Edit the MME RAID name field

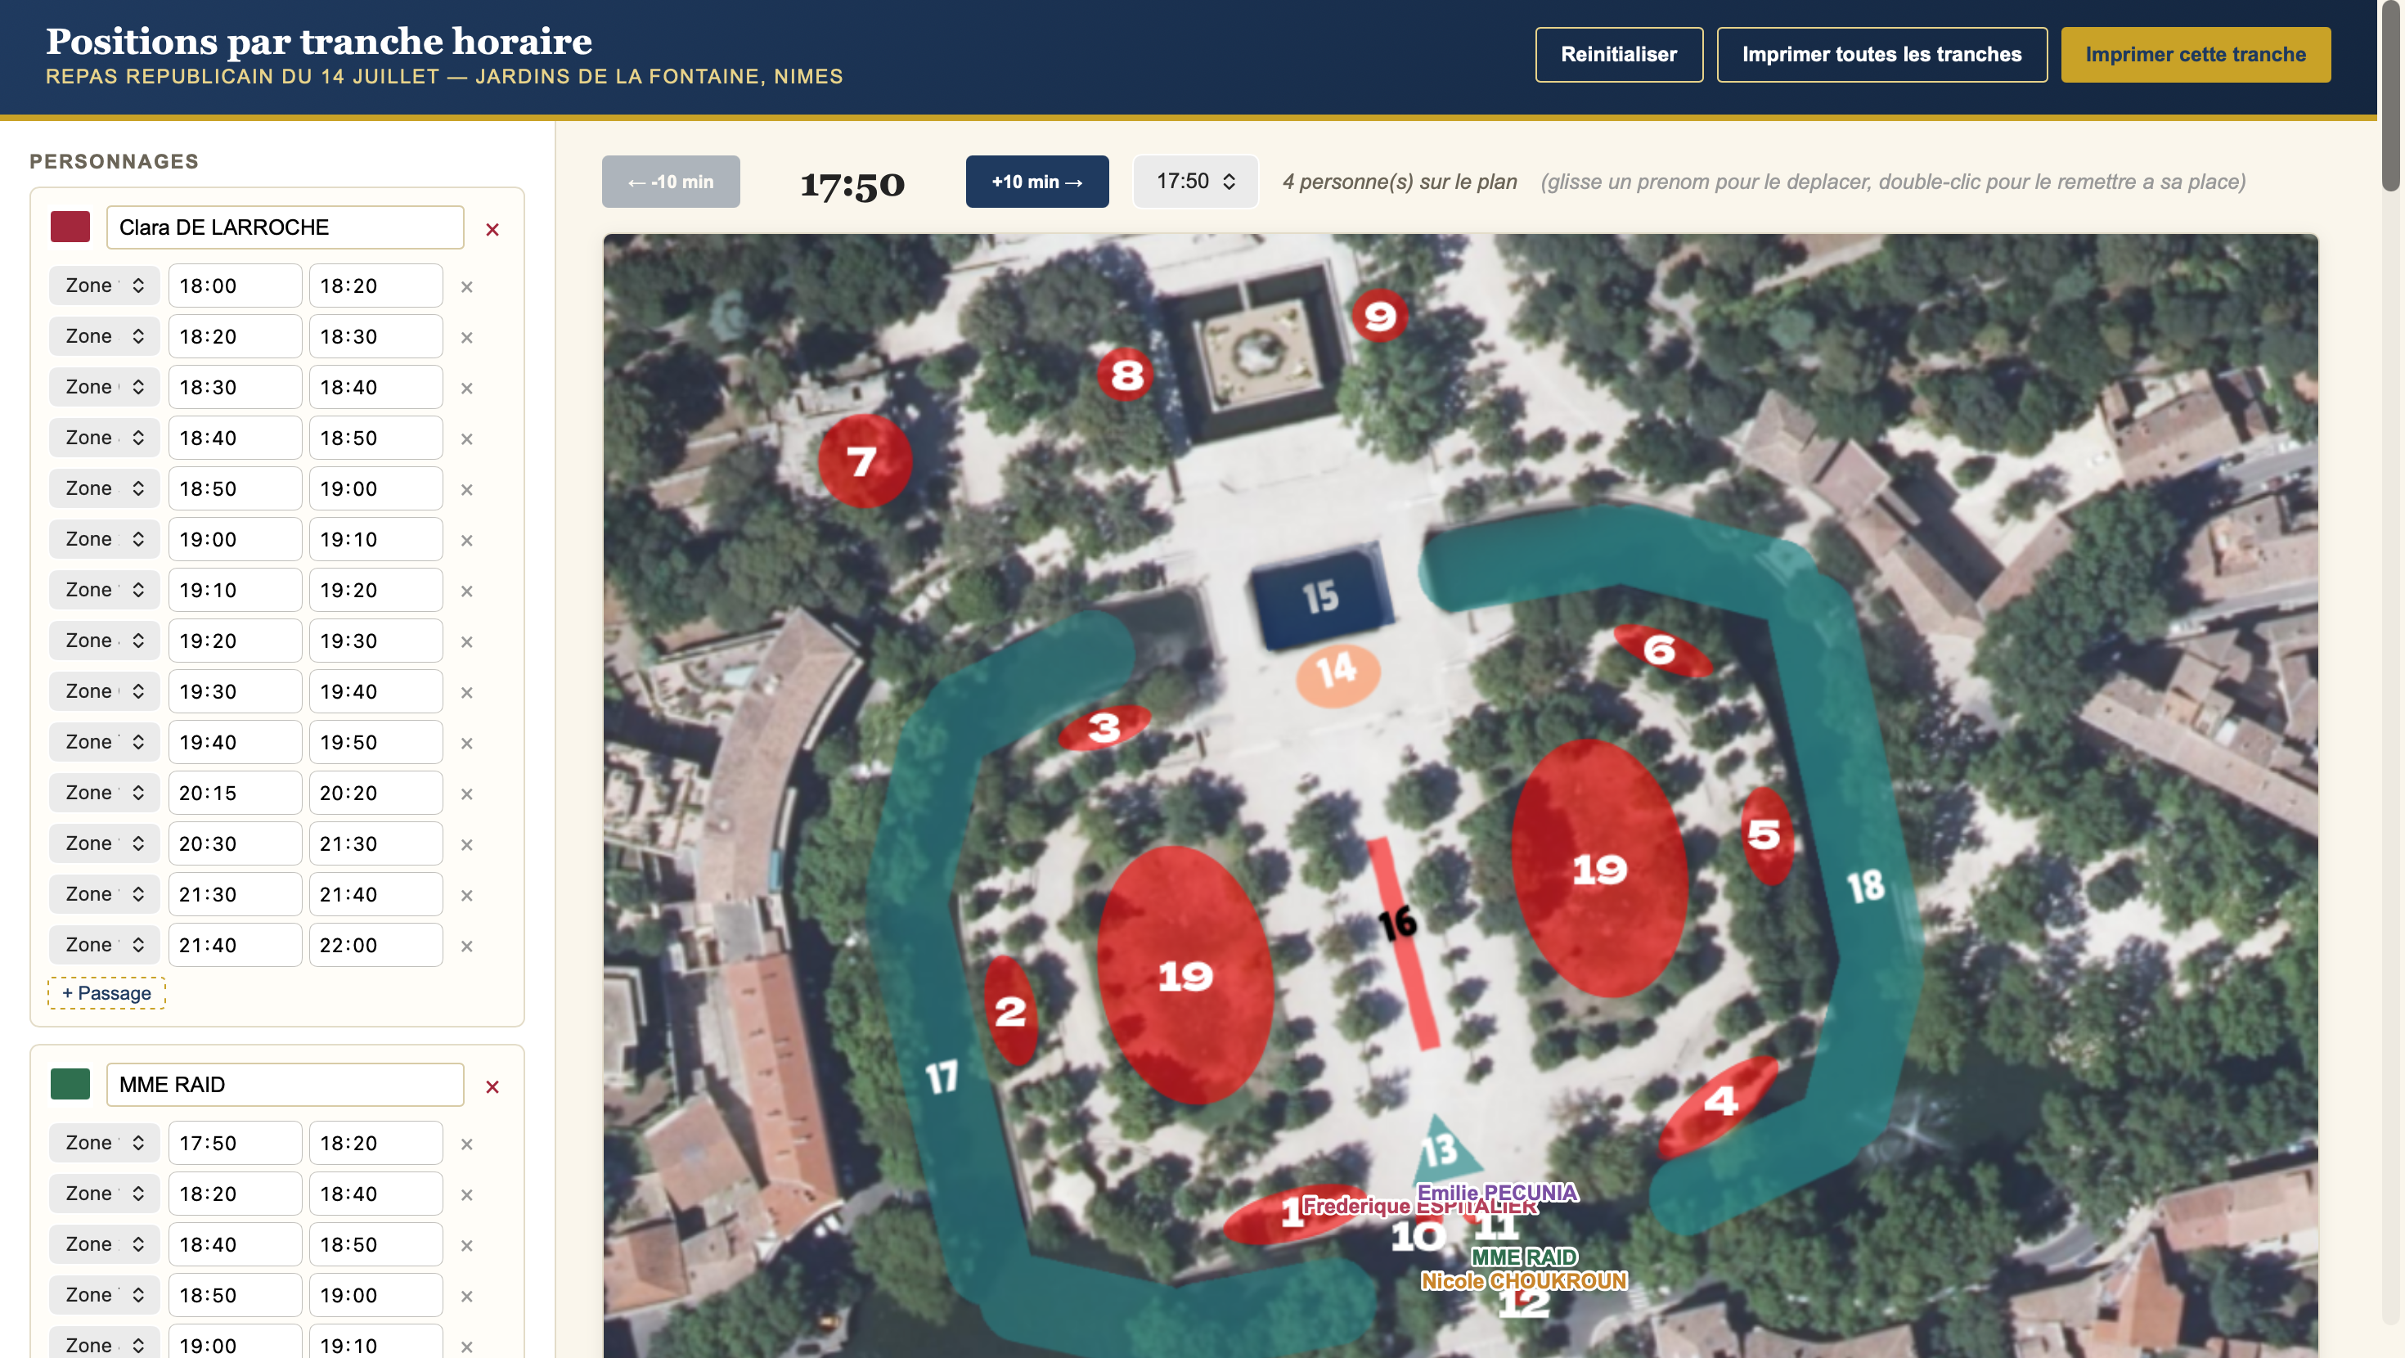[x=285, y=1084]
